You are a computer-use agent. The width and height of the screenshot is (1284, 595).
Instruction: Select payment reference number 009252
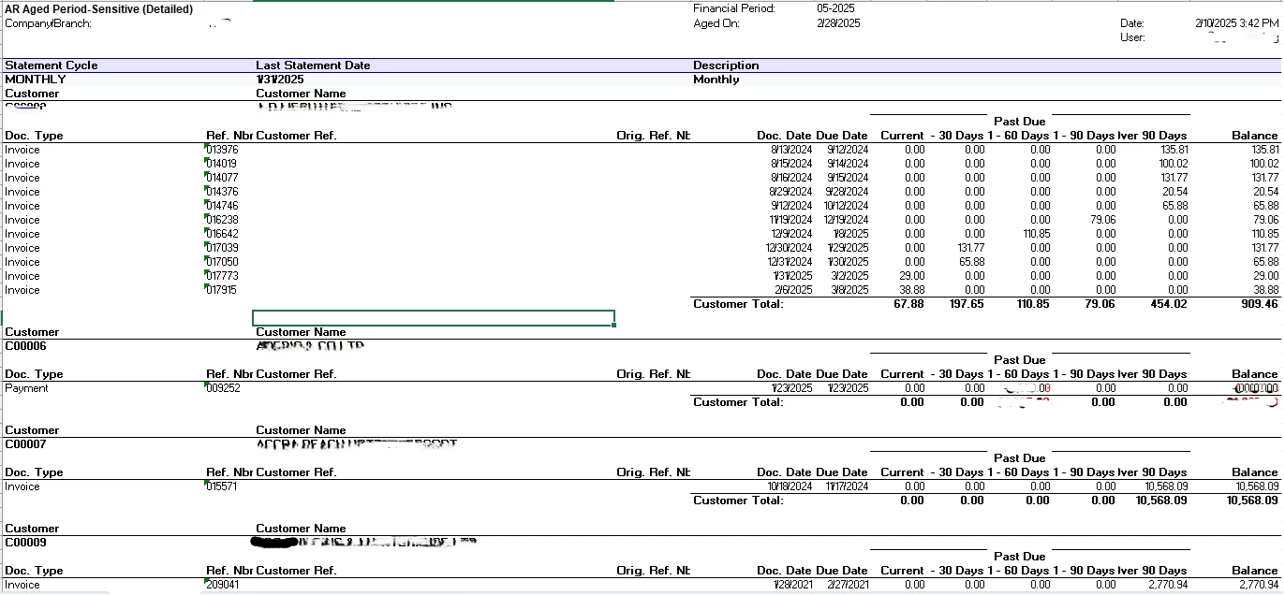[x=223, y=388]
